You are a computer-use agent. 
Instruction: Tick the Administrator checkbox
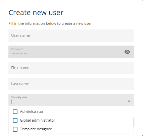pyautogui.click(x=15, y=112)
